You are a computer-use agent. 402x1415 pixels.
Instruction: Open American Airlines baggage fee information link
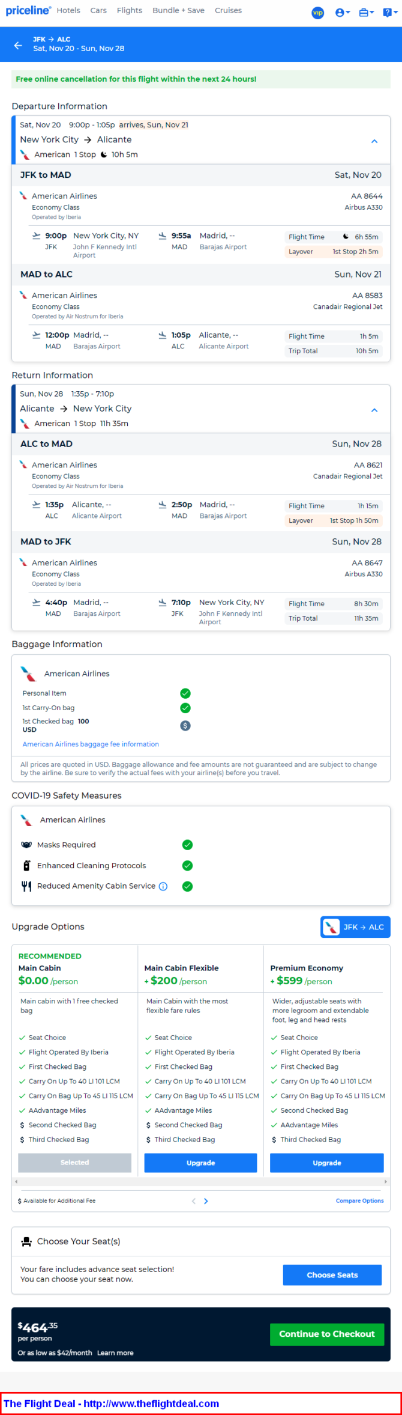click(91, 744)
